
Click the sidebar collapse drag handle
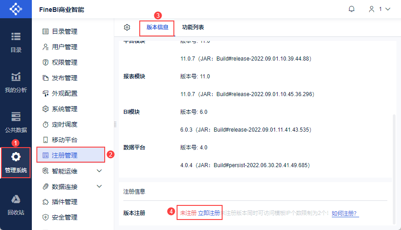pos(115,124)
